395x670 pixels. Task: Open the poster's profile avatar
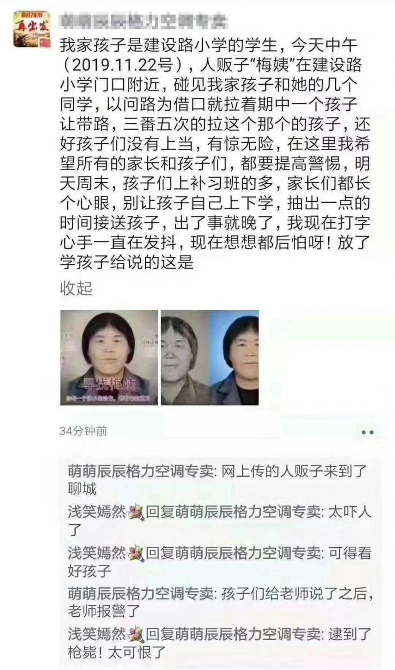32,29
